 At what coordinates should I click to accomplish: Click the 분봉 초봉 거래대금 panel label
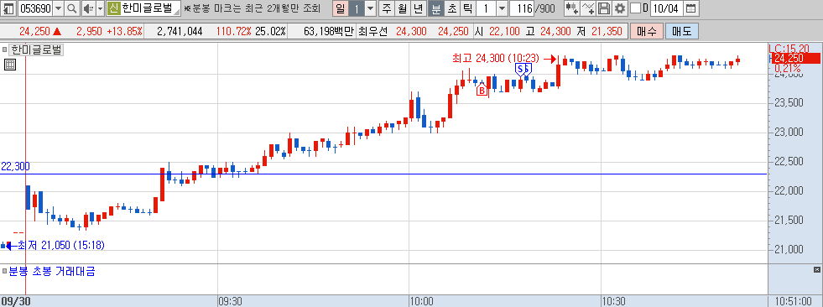[52, 271]
